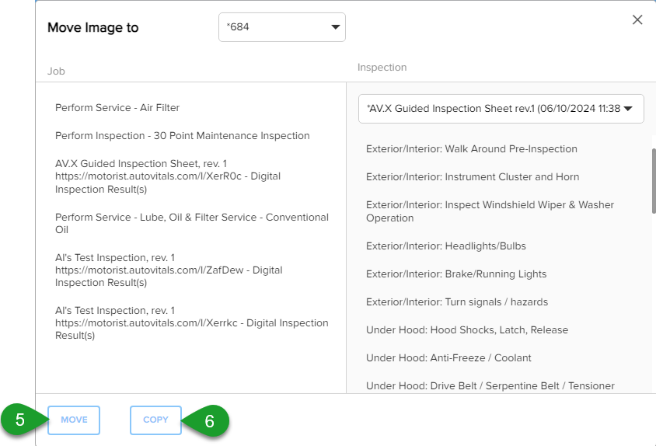Choose Instrument Cluster and Horn topic

(x=473, y=176)
